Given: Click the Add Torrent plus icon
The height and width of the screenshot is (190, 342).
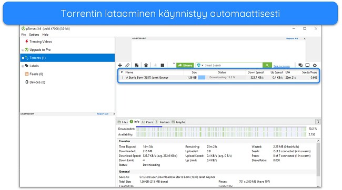Looking at the screenshot, I should coord(120,65).
